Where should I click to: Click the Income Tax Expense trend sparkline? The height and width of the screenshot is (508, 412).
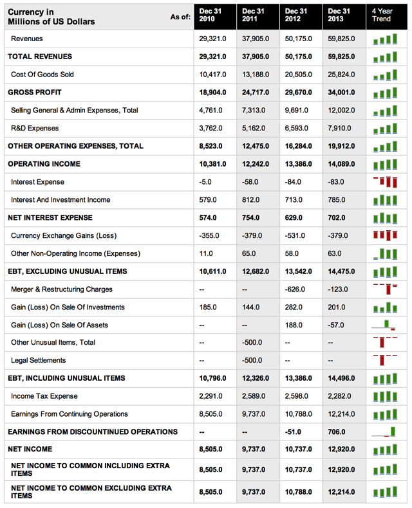pos(385,397)
